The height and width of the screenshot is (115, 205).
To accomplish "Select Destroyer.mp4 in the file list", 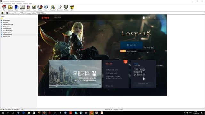I will [7, 28].
